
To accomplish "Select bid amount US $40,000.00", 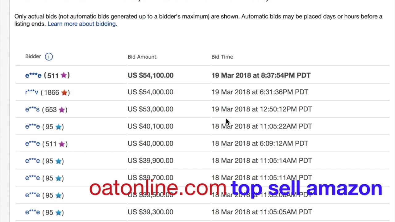I will pos(150,143).
